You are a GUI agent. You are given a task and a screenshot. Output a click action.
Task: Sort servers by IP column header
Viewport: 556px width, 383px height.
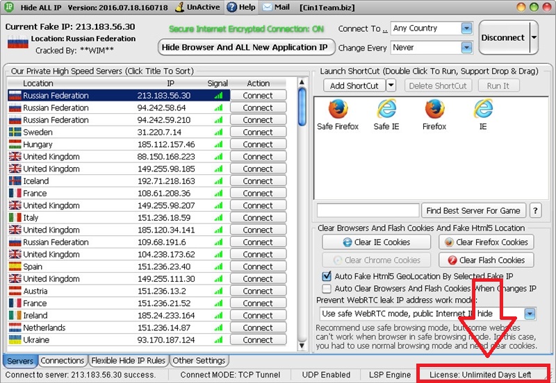tap(170, 83)
